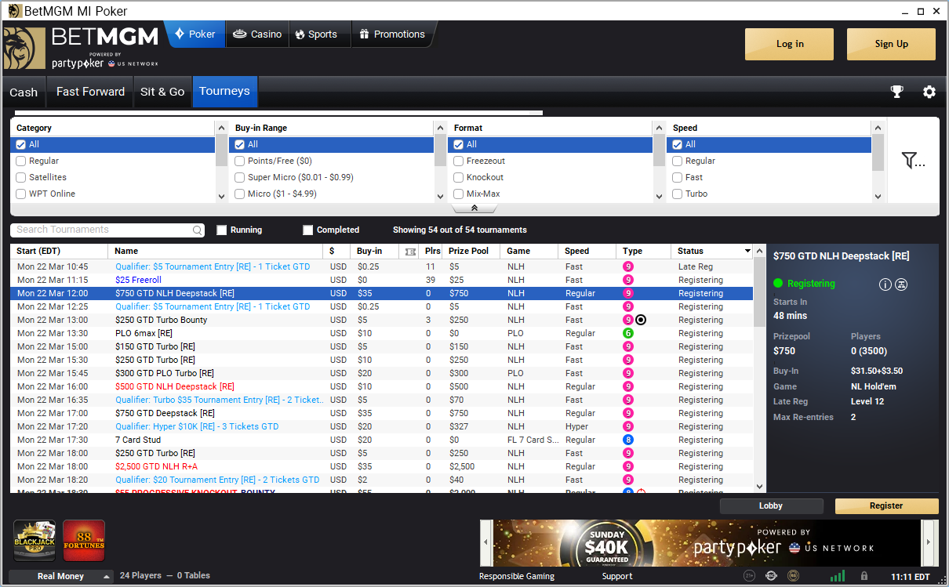Open the settings gear icon
The image size is (949, 587).
click(929, 92)
